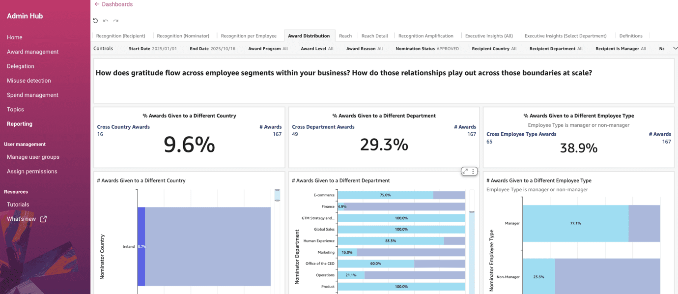
Task: Click the external link icon beside What's new
Action: [43, 219]
